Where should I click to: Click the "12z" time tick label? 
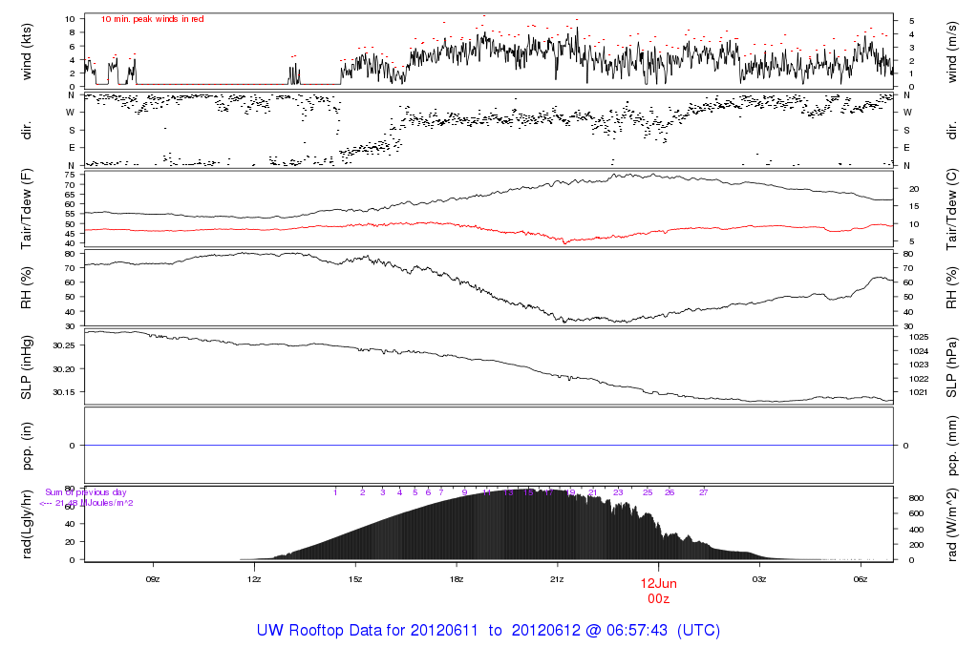[254, 579]
